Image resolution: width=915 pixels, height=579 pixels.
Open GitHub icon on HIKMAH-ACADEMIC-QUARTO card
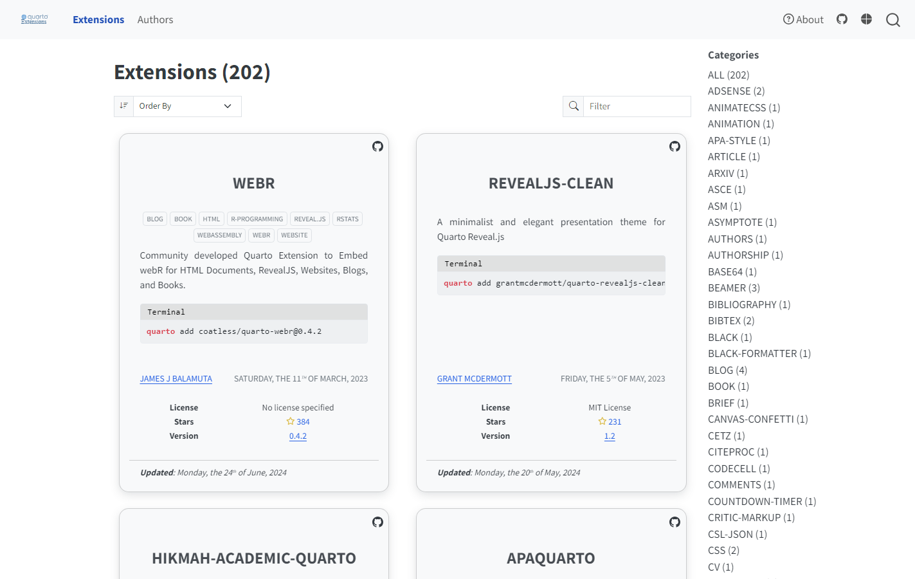tap(377, 522)
